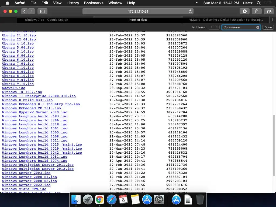Click the page vertical scrollbar
Screen dimensions: 276x207
274,145
